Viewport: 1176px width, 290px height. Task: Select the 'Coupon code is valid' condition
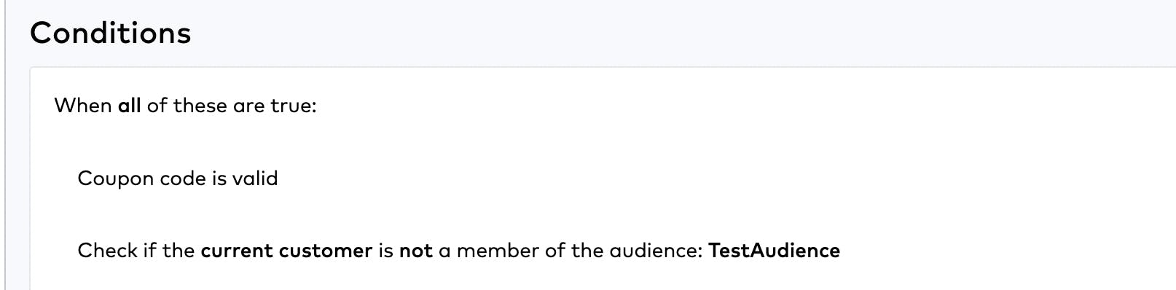click(x=178, y=179)
